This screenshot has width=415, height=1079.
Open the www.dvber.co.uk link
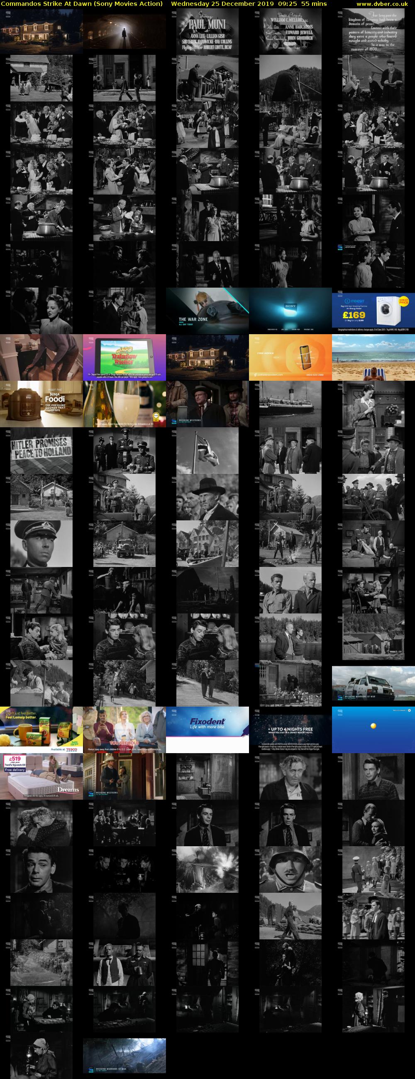point(382,4)
